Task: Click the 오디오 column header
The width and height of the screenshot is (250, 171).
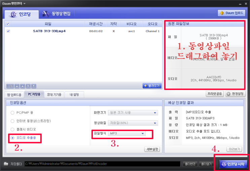Action: [x=152, y=24]
